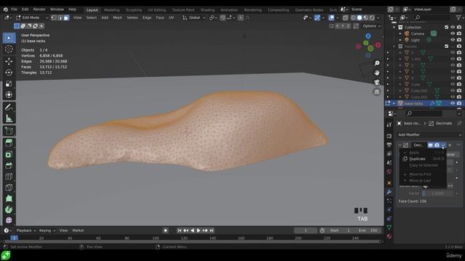465x261 pixels.
Task: Click the viewport pan hand icon
Action: coord(376,72)
